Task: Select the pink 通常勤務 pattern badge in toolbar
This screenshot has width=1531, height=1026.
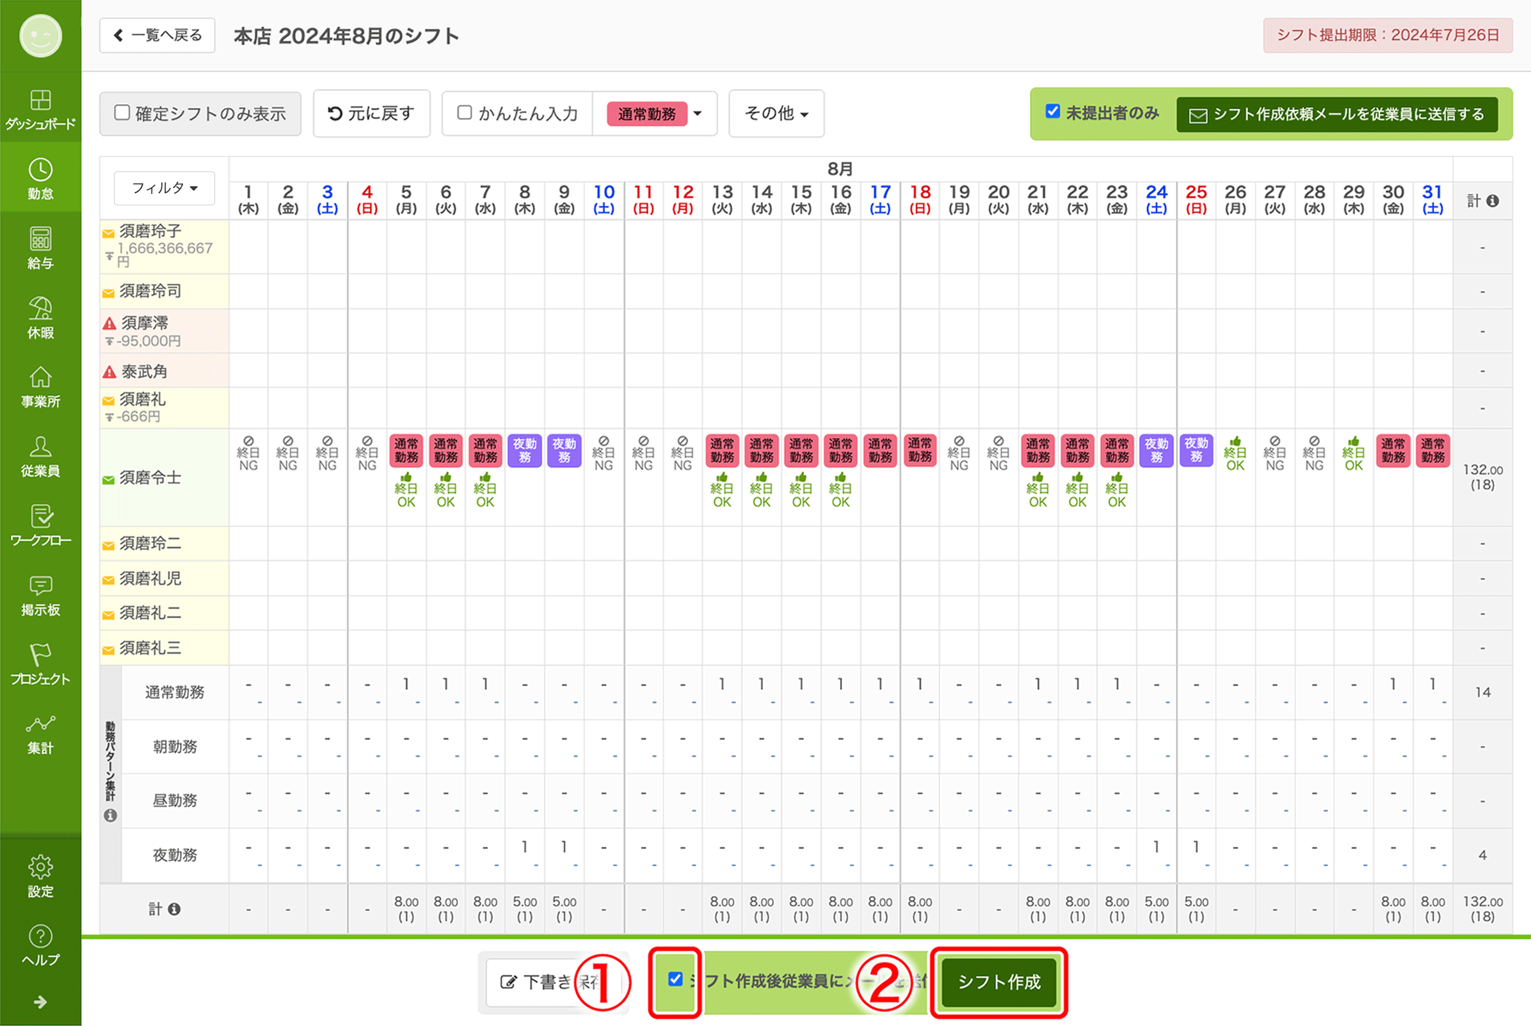Action: tap(646, 114)
